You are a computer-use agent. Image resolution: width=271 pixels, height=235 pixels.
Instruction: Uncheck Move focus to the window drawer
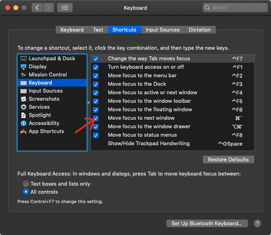[96, 127]
